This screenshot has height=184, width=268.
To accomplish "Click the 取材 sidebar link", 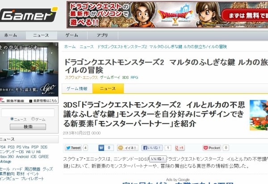I will pyautogui.click(x=21, y=174).
